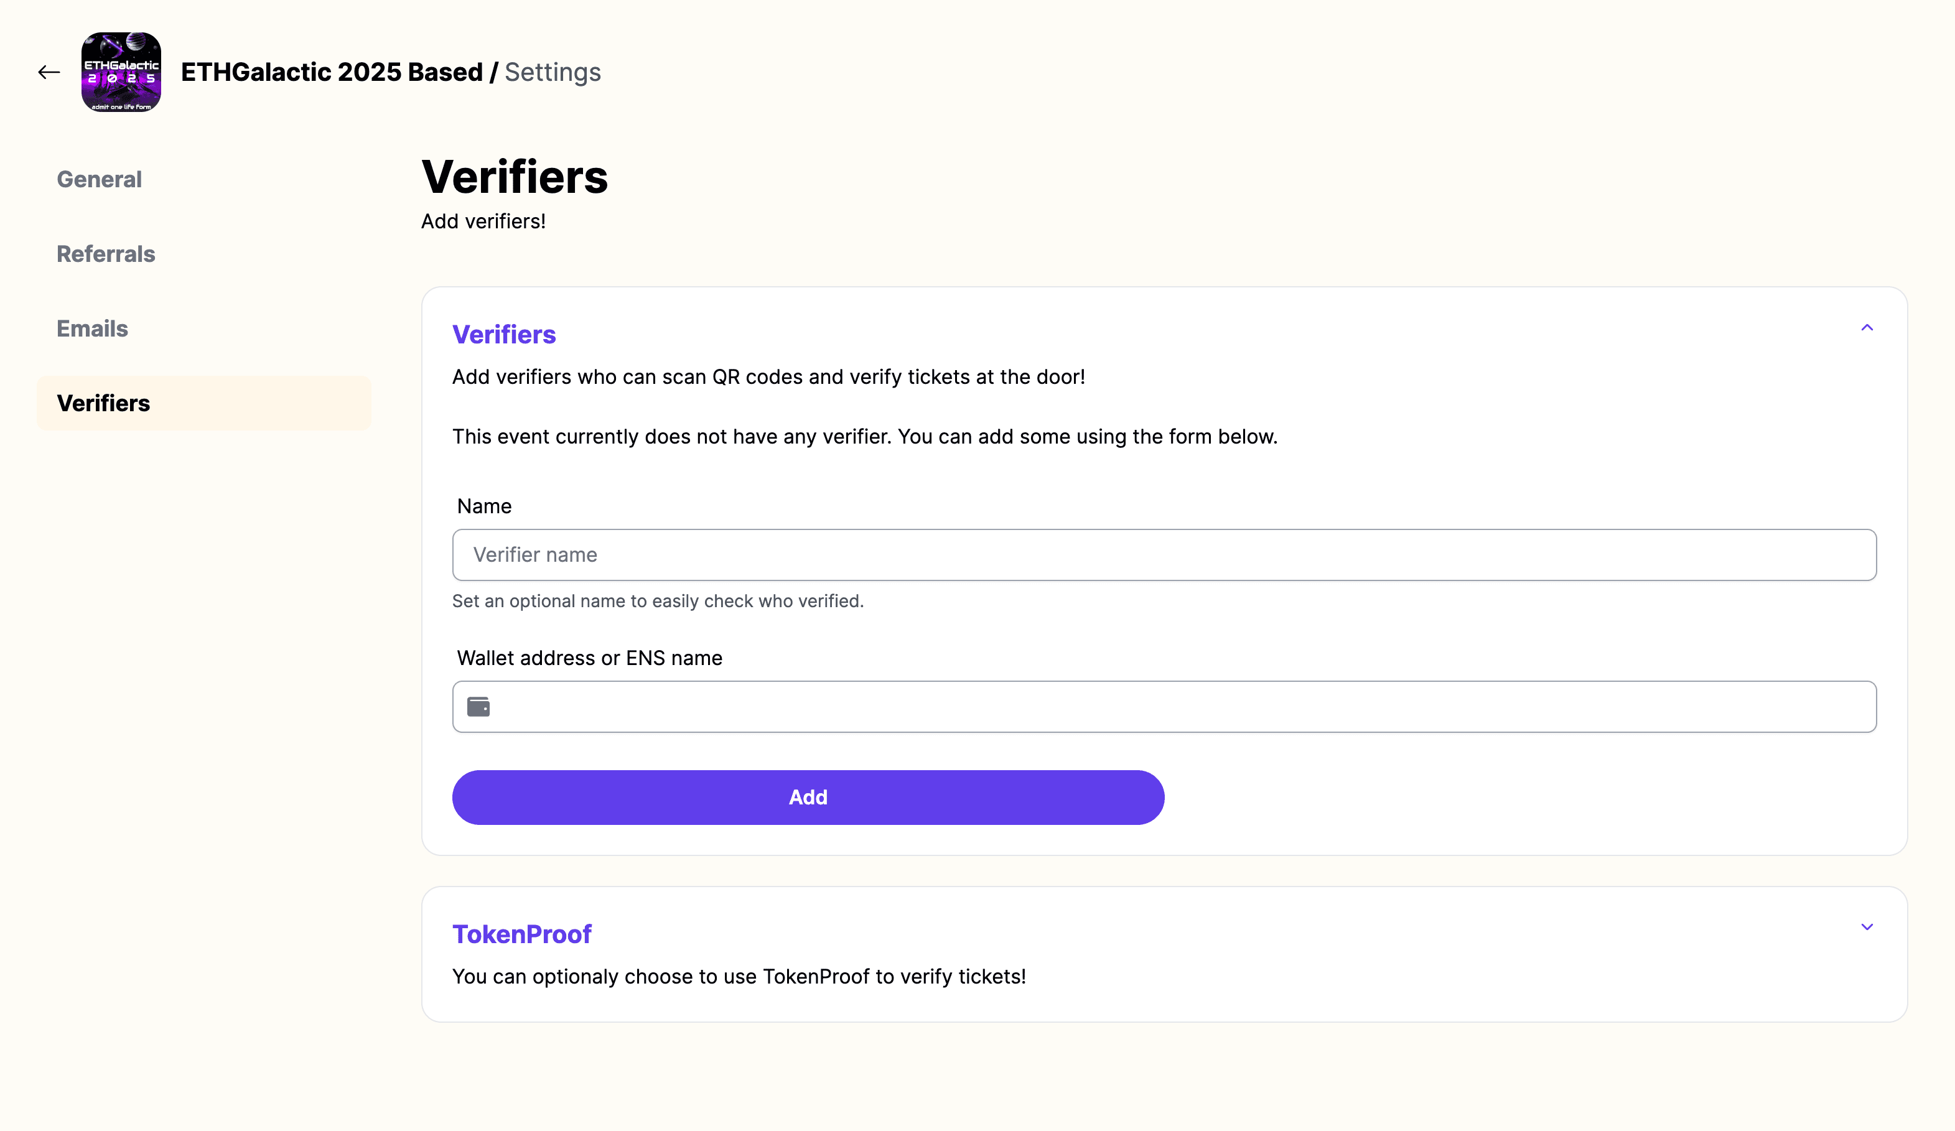Click the Add verifier button

(x=808, y=798)
